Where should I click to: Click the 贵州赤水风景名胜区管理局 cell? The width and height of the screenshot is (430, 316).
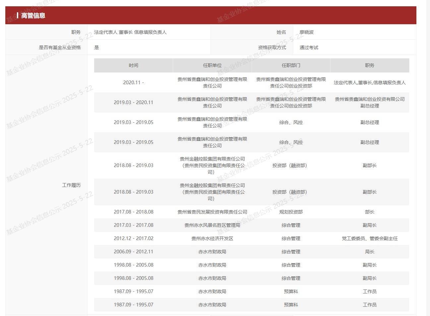point(212,225)
